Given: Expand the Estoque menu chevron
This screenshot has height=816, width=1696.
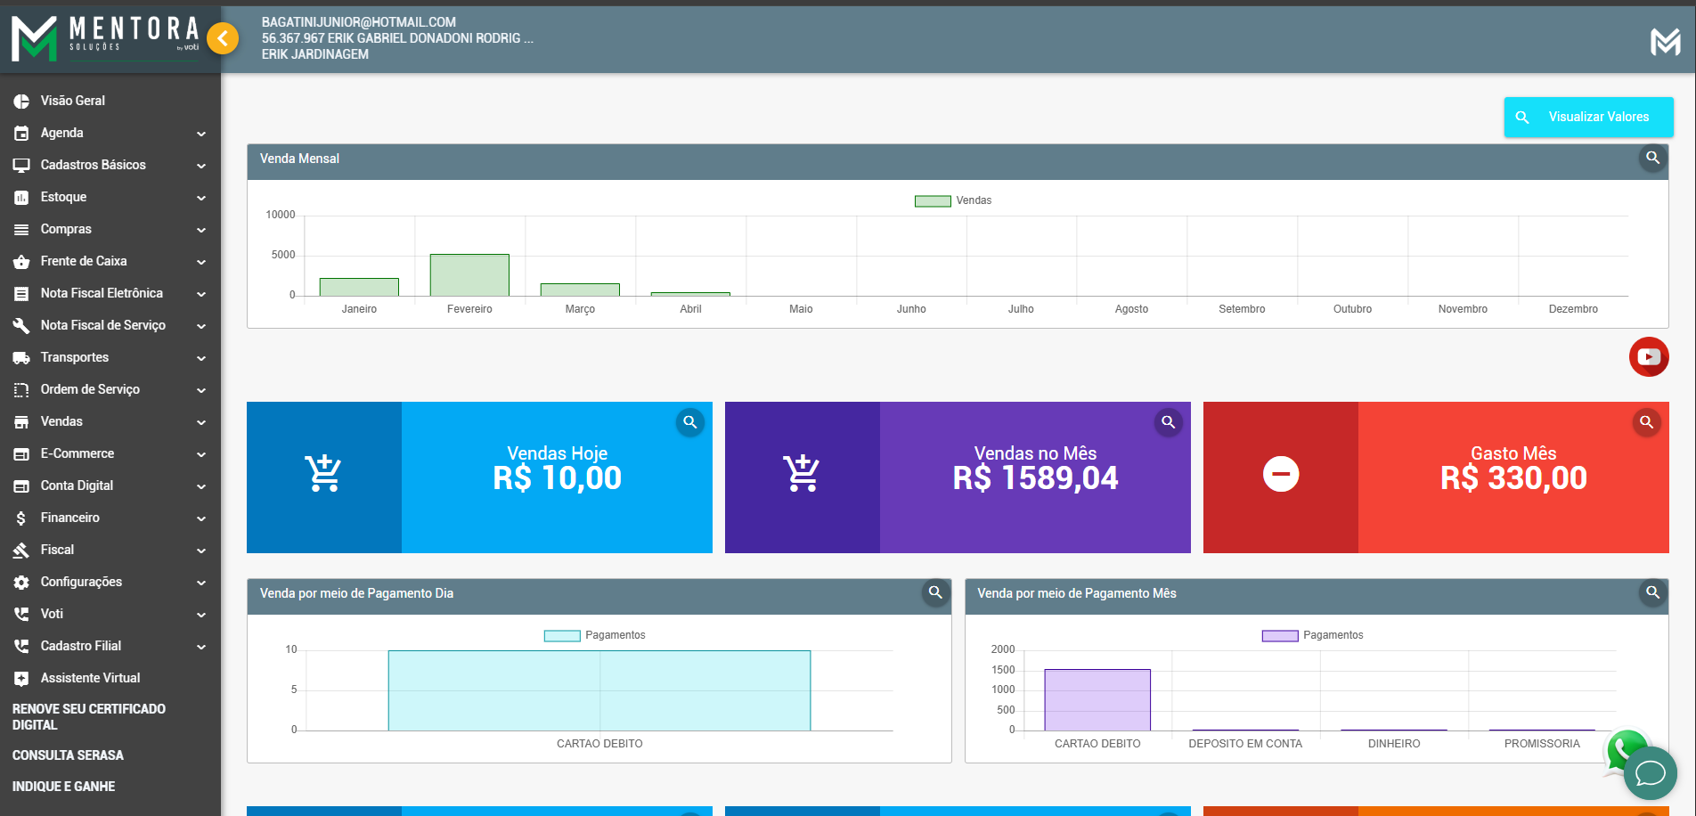Looking at the screenshot, I should pyautogui.click(x=201, y=198).
